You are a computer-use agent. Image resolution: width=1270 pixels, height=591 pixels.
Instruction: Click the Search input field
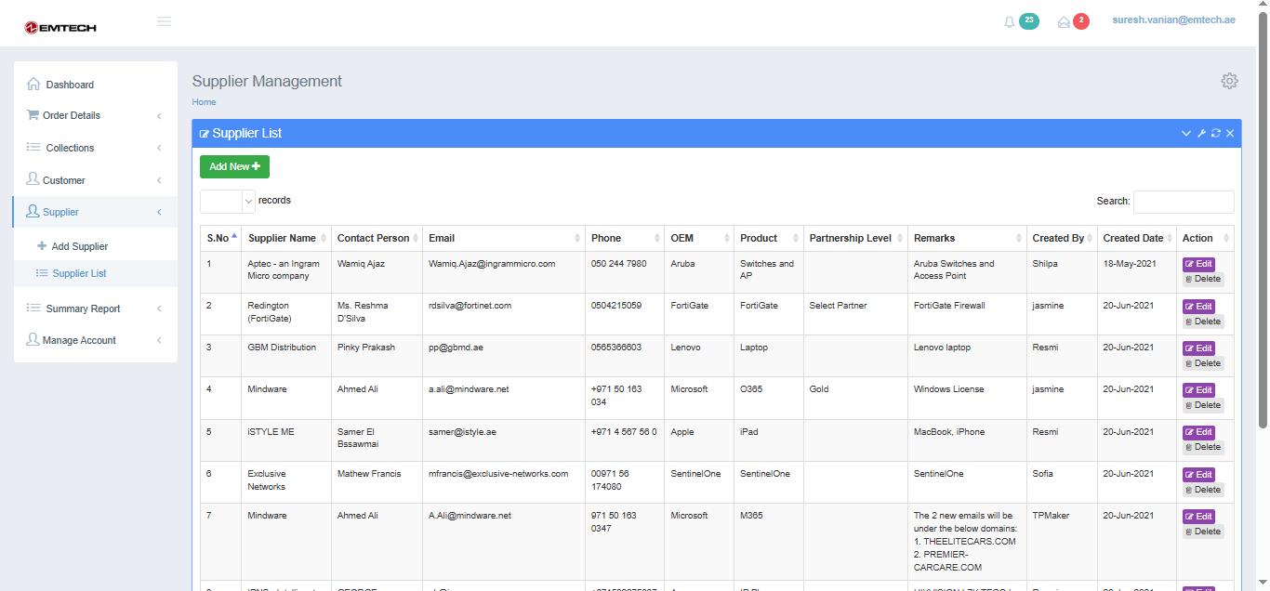1183,202
